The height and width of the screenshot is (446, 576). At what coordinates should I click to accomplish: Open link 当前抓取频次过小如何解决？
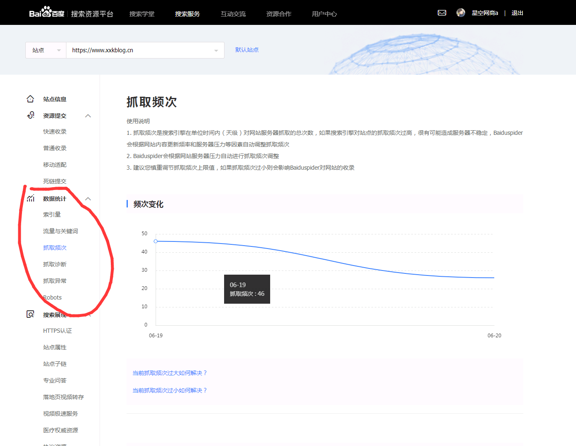point(170,390)
